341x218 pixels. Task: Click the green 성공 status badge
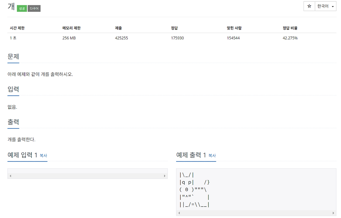click(22, 8)
